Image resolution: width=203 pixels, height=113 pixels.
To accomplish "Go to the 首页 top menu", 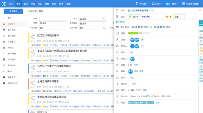I will point(11,4).
